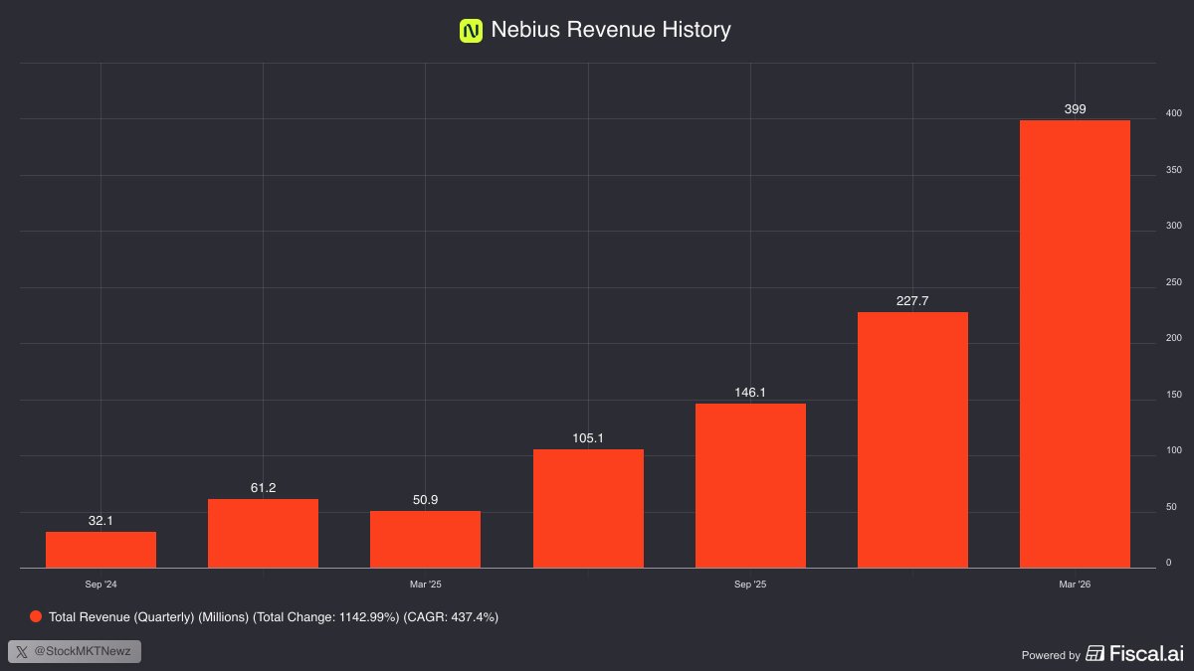Click the Powered by text
This screenshot has width=1194, height=671.
click(1051, 655)
